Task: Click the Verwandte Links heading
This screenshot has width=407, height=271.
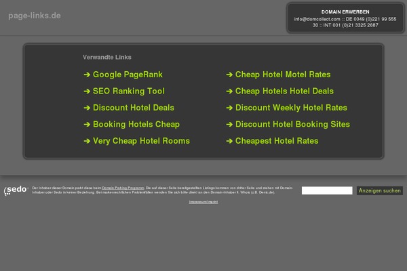Action: coord(107,58)
